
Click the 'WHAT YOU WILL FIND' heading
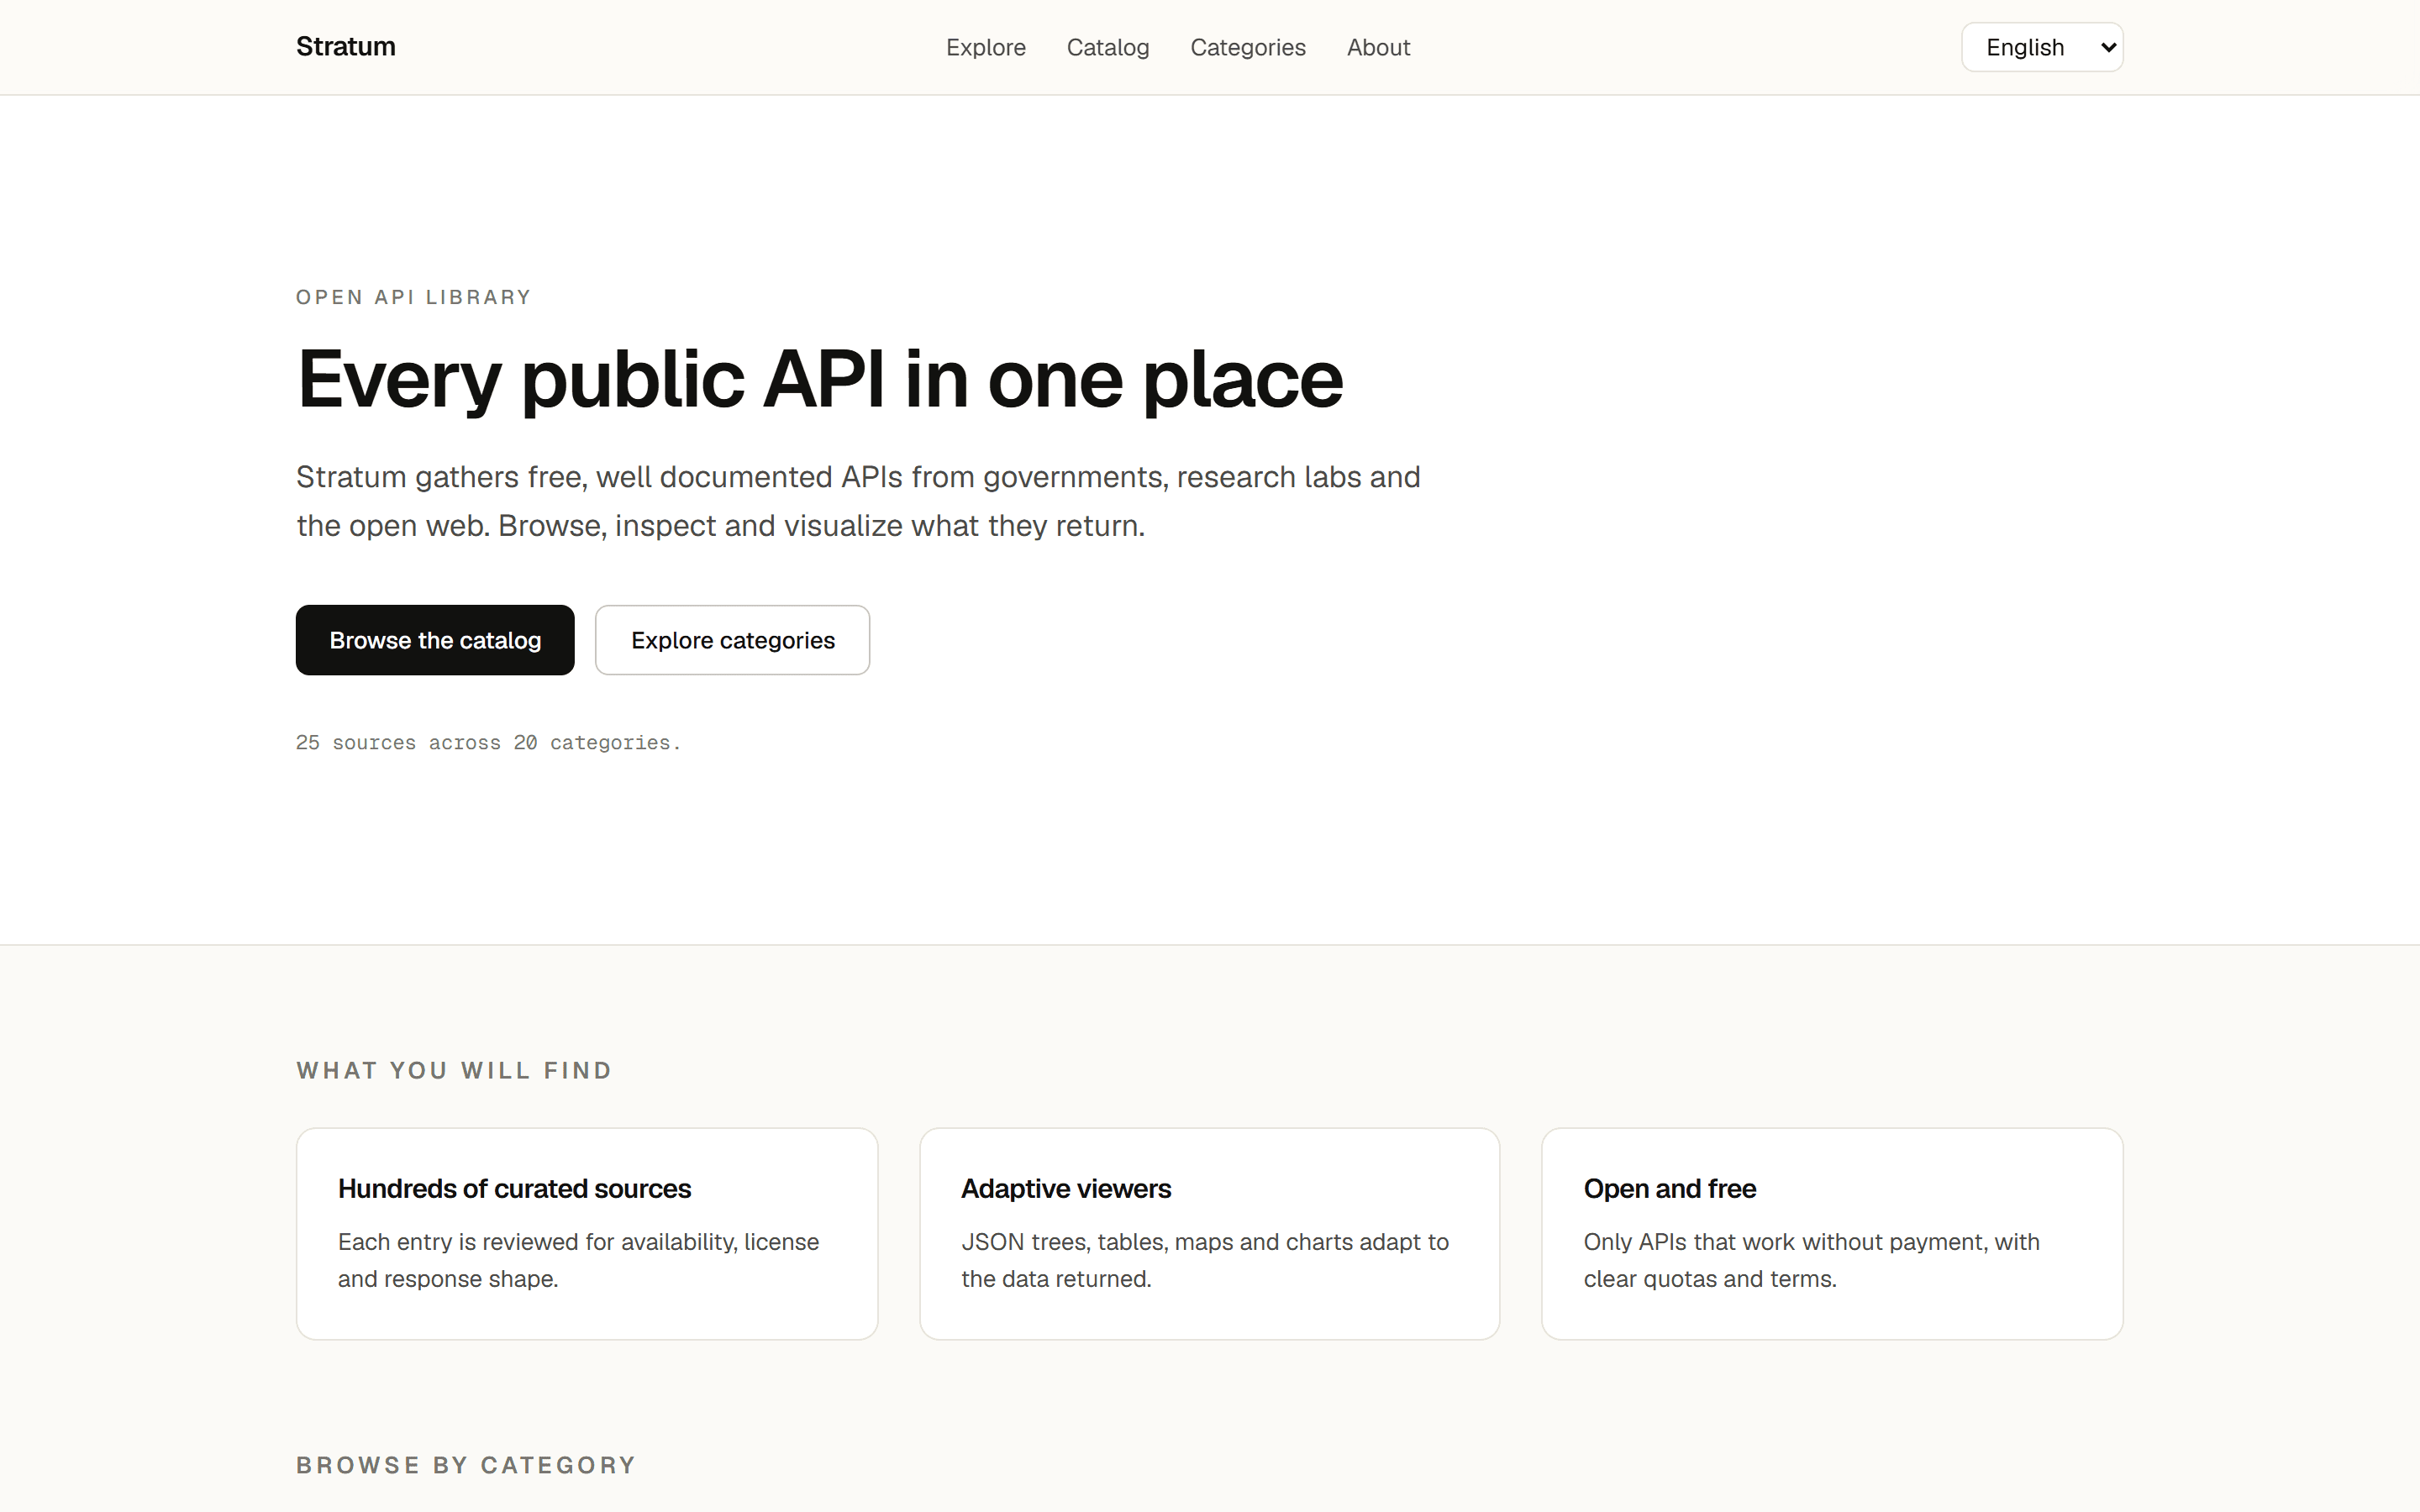(x=454, y=1070)
